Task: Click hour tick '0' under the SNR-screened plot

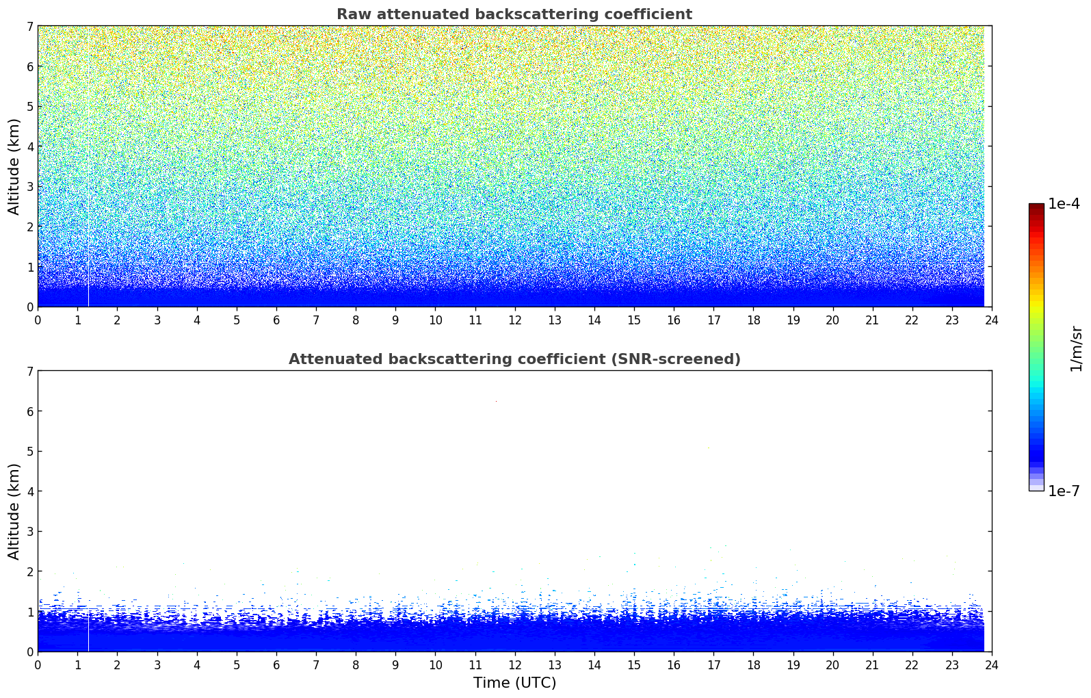Action: click(x=38, y=664)
